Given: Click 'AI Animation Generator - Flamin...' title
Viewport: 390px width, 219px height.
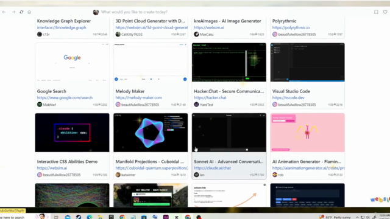Looking at the screenshot, I should pyautogui.click(x=307, y=161).
